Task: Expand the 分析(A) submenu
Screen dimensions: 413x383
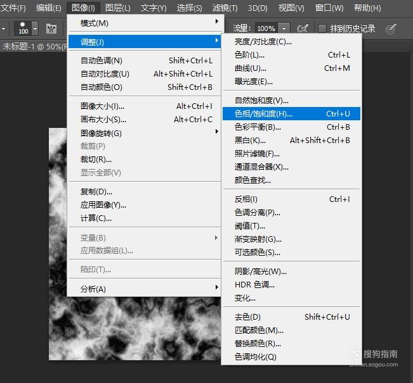Action: click(x=145, y=289)
